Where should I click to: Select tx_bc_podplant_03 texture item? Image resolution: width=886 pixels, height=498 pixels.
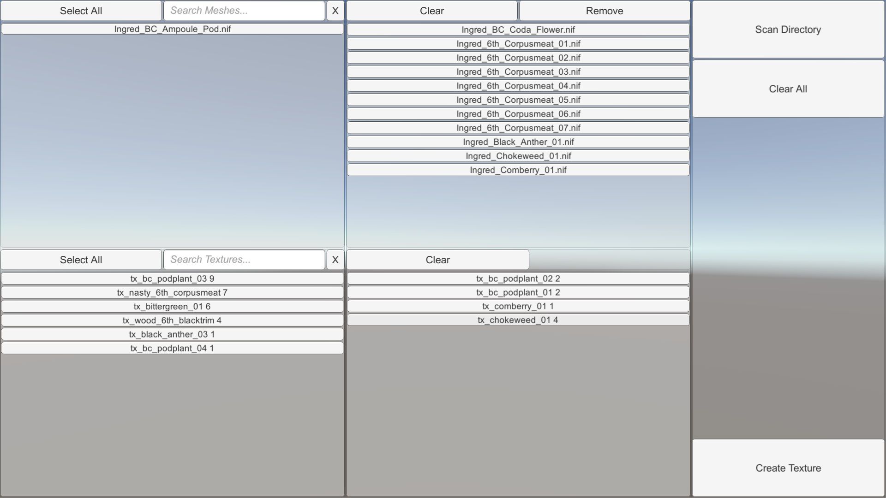(x=173, y=279)
